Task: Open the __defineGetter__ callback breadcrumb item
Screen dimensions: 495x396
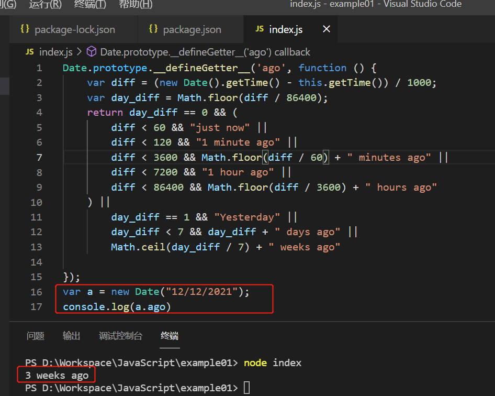Action: tap(205, 52)
